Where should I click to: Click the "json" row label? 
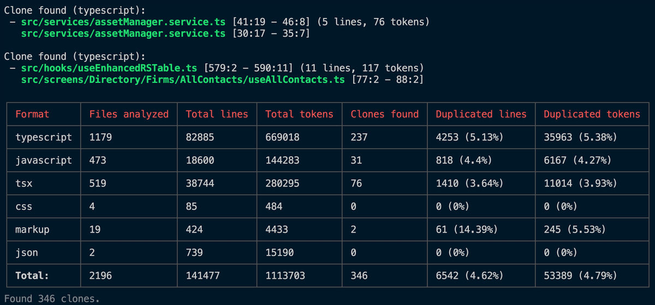click(x=27, y=253)
